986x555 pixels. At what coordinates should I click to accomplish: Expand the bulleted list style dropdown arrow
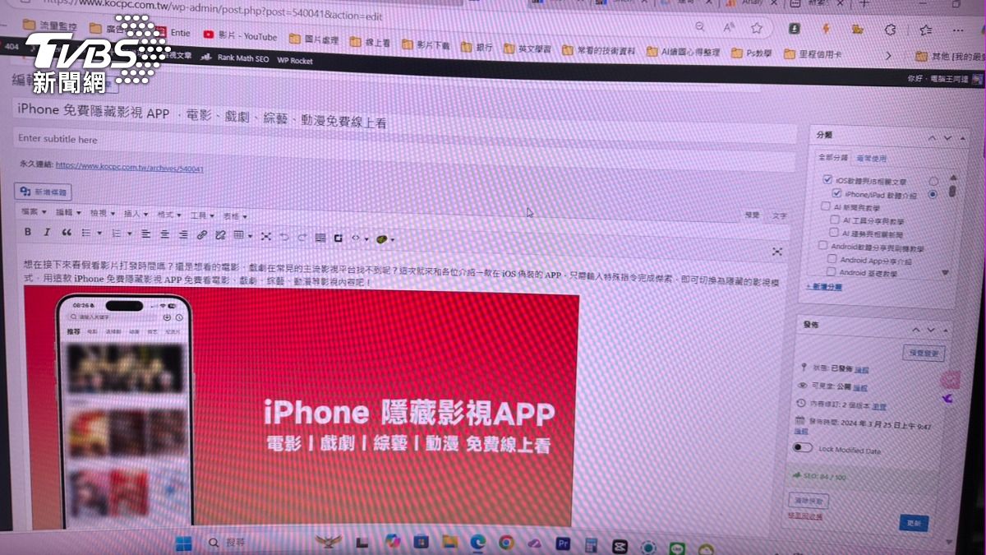pos(98,234)
